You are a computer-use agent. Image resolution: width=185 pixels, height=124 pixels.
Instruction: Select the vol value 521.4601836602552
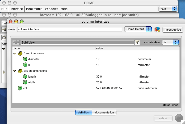[109, 88]
